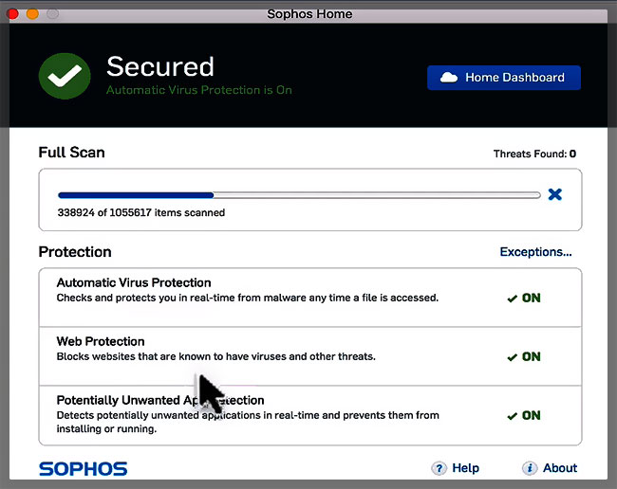Click the orange minimize window button

pyautogui.click(x=32, y=14)
